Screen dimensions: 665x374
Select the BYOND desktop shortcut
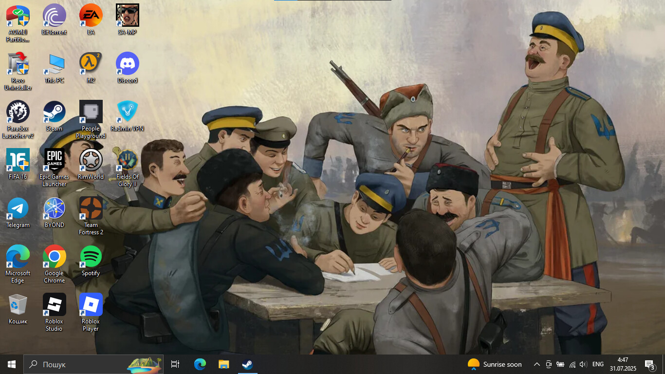pyautogui.click(x=54, y=212)
